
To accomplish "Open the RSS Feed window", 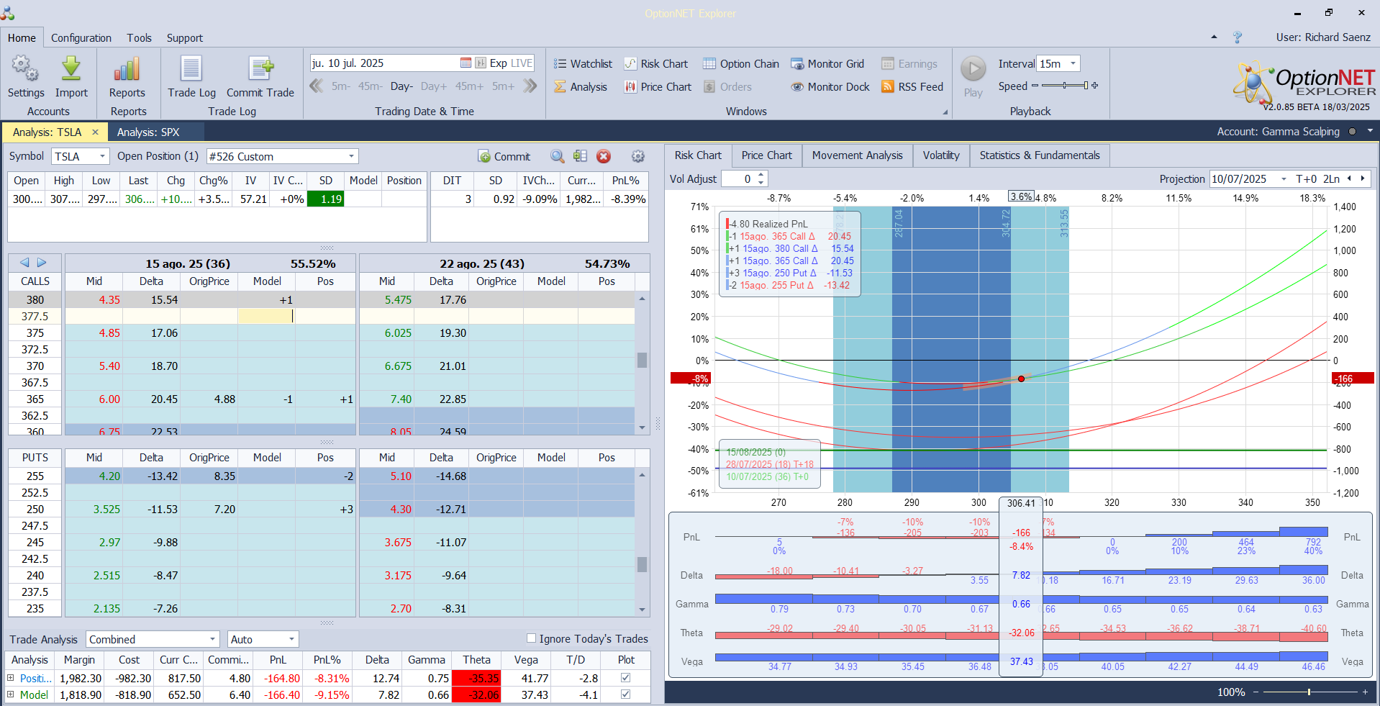I will 912,87.
